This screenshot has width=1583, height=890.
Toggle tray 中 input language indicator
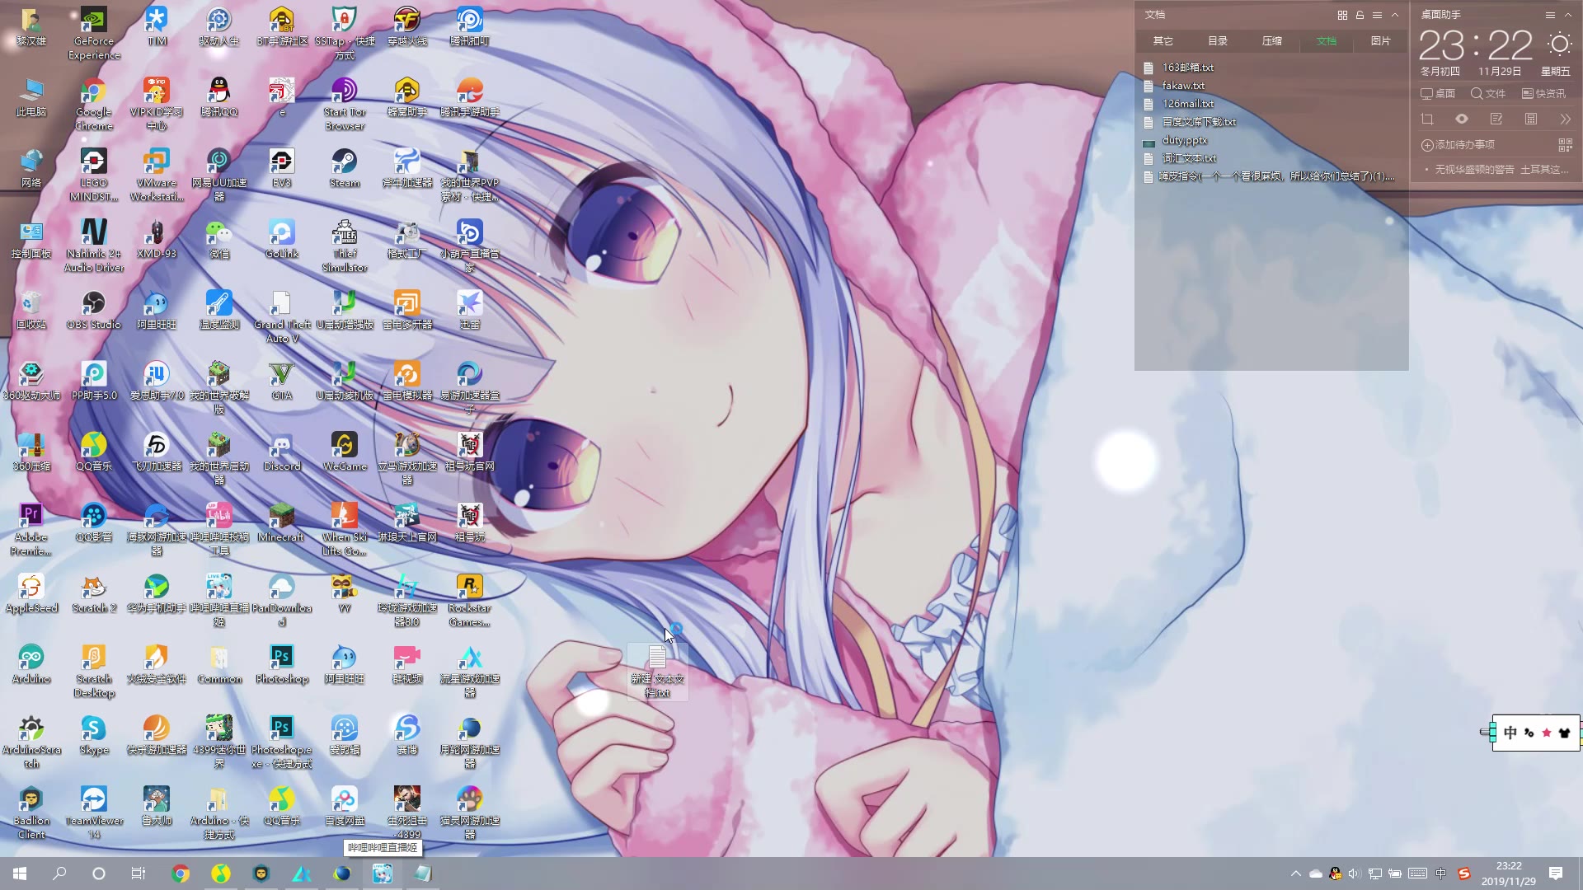pyautogui.click(x=1441, y=874)
